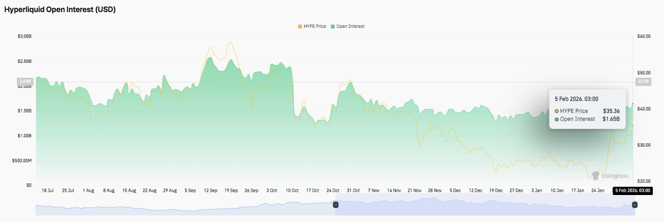Click the 2.09B left axis marker label
The image size is (664, 222).
pyautogui.click(x=25, y=81)
